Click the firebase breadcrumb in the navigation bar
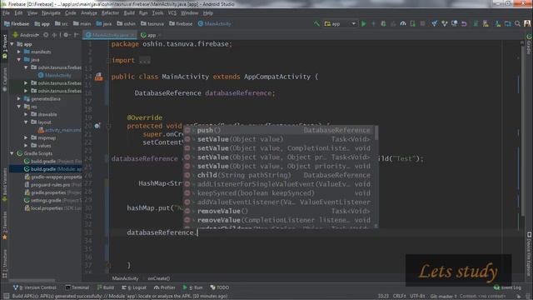 coord(182,24)
